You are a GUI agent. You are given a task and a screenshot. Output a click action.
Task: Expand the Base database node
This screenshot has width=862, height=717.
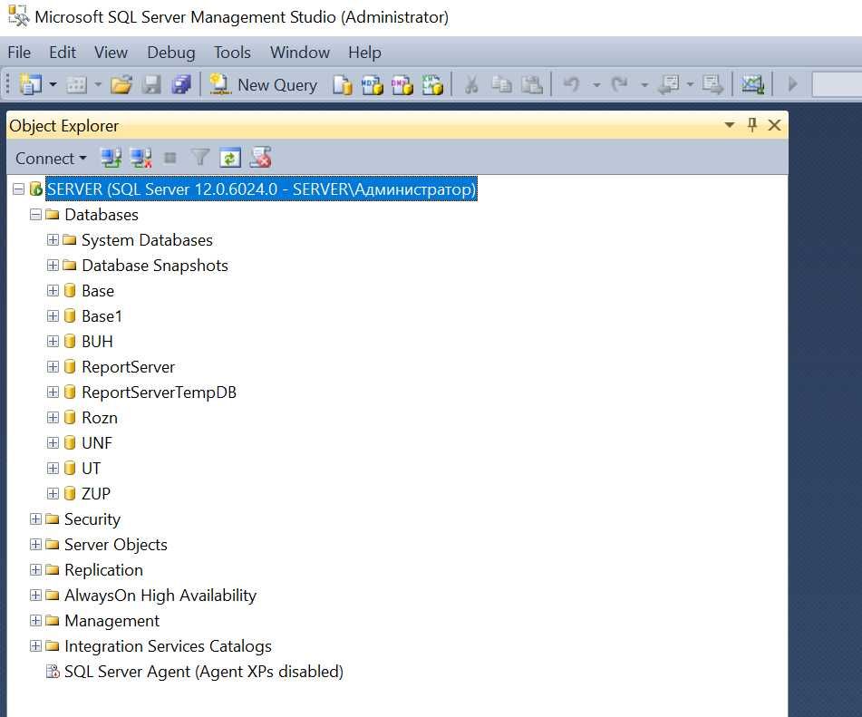[x=53, y=290]
